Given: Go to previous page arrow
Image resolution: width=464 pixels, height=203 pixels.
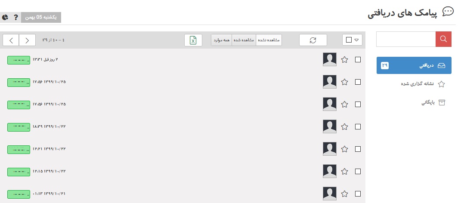Looking at the screenshot, I should (x=27, y=40).
